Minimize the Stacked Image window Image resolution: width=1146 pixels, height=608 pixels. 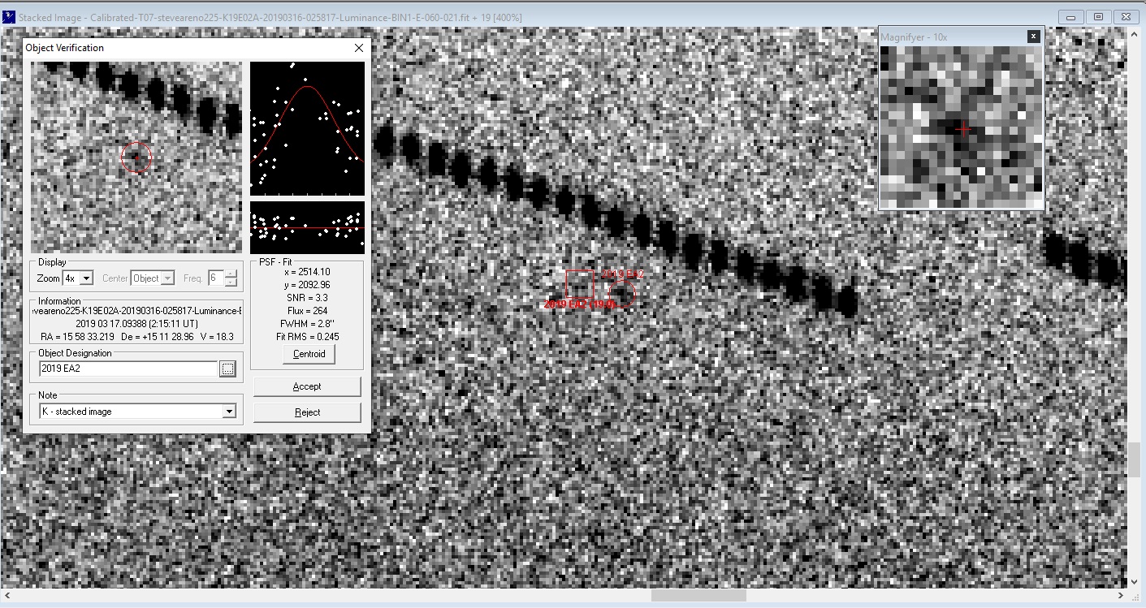tap(1071, 16)
